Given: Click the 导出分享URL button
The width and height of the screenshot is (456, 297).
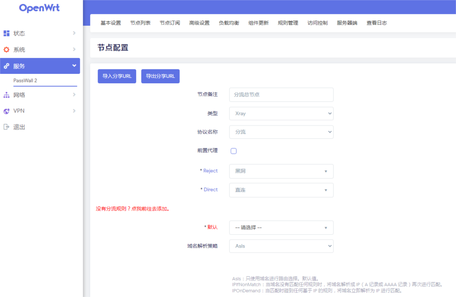Looking at the screenshot, I should pyautogui.click(x=160, y=76).
